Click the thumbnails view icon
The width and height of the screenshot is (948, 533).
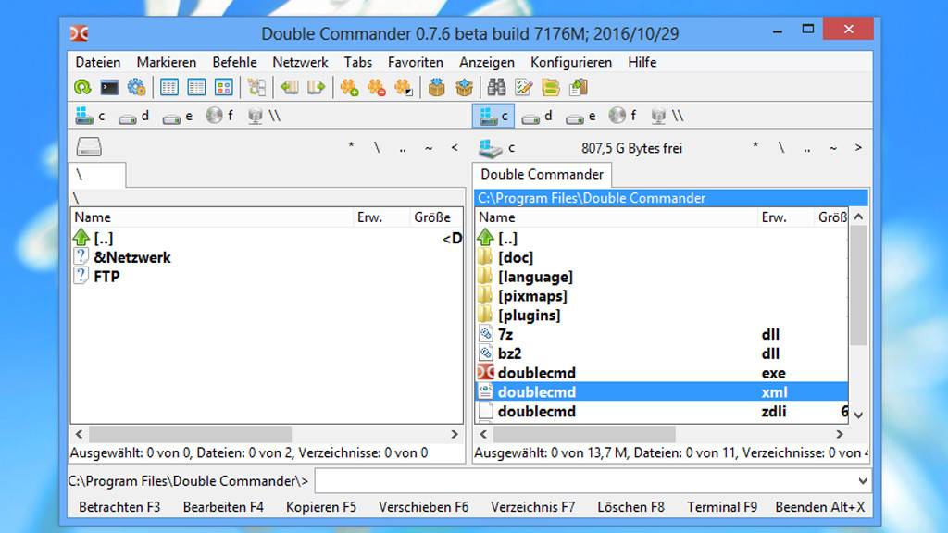click(x=223, y=88)
